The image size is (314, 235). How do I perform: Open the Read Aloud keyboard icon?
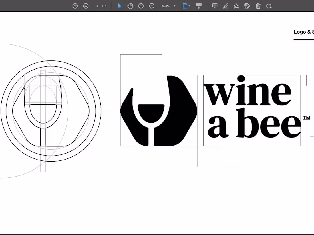[x=199, y=6]
